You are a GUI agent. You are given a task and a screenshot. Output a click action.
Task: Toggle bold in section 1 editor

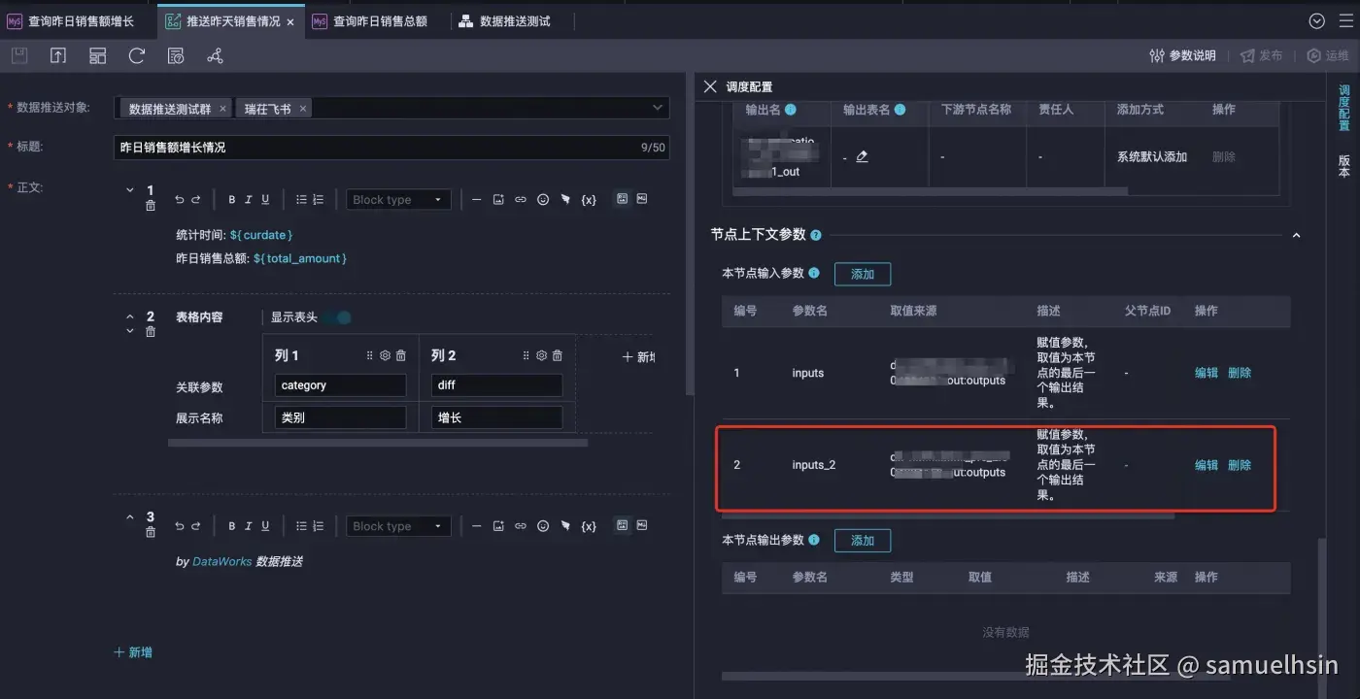coord(232,200)
